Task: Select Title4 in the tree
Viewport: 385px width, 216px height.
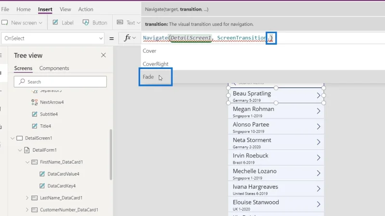Action: (45, 126)
